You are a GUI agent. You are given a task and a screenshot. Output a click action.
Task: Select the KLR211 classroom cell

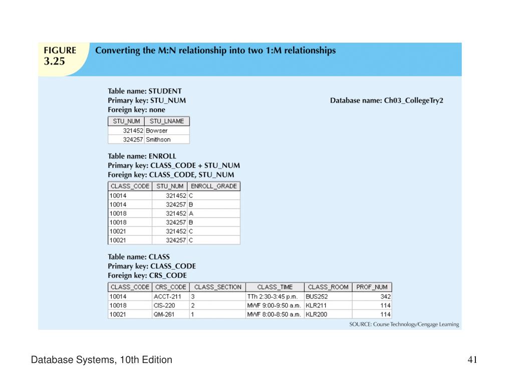[x=328, y=305]
